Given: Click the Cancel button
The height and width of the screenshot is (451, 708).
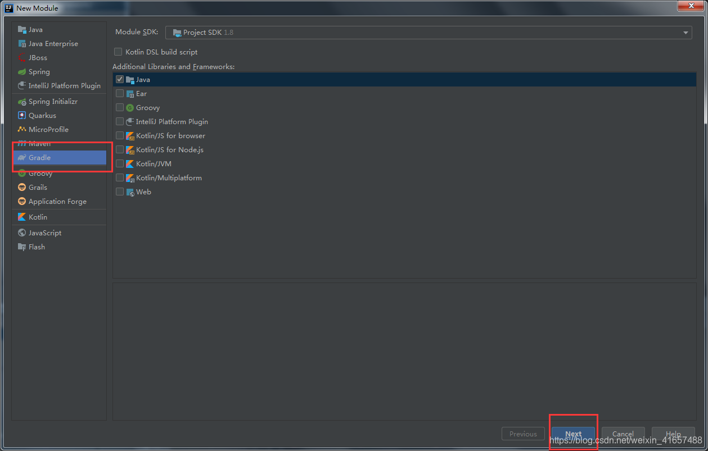Looking at the screenshot, I should tap(623, 434).
